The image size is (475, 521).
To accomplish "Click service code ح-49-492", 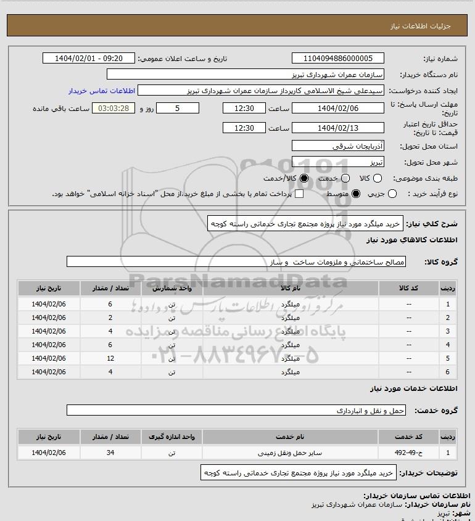I will coord(408,453).
